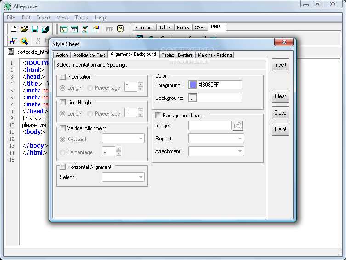
Task: Click the Save All multiple-disks icon
Action: pyautogui.click(x=45, y=29)
